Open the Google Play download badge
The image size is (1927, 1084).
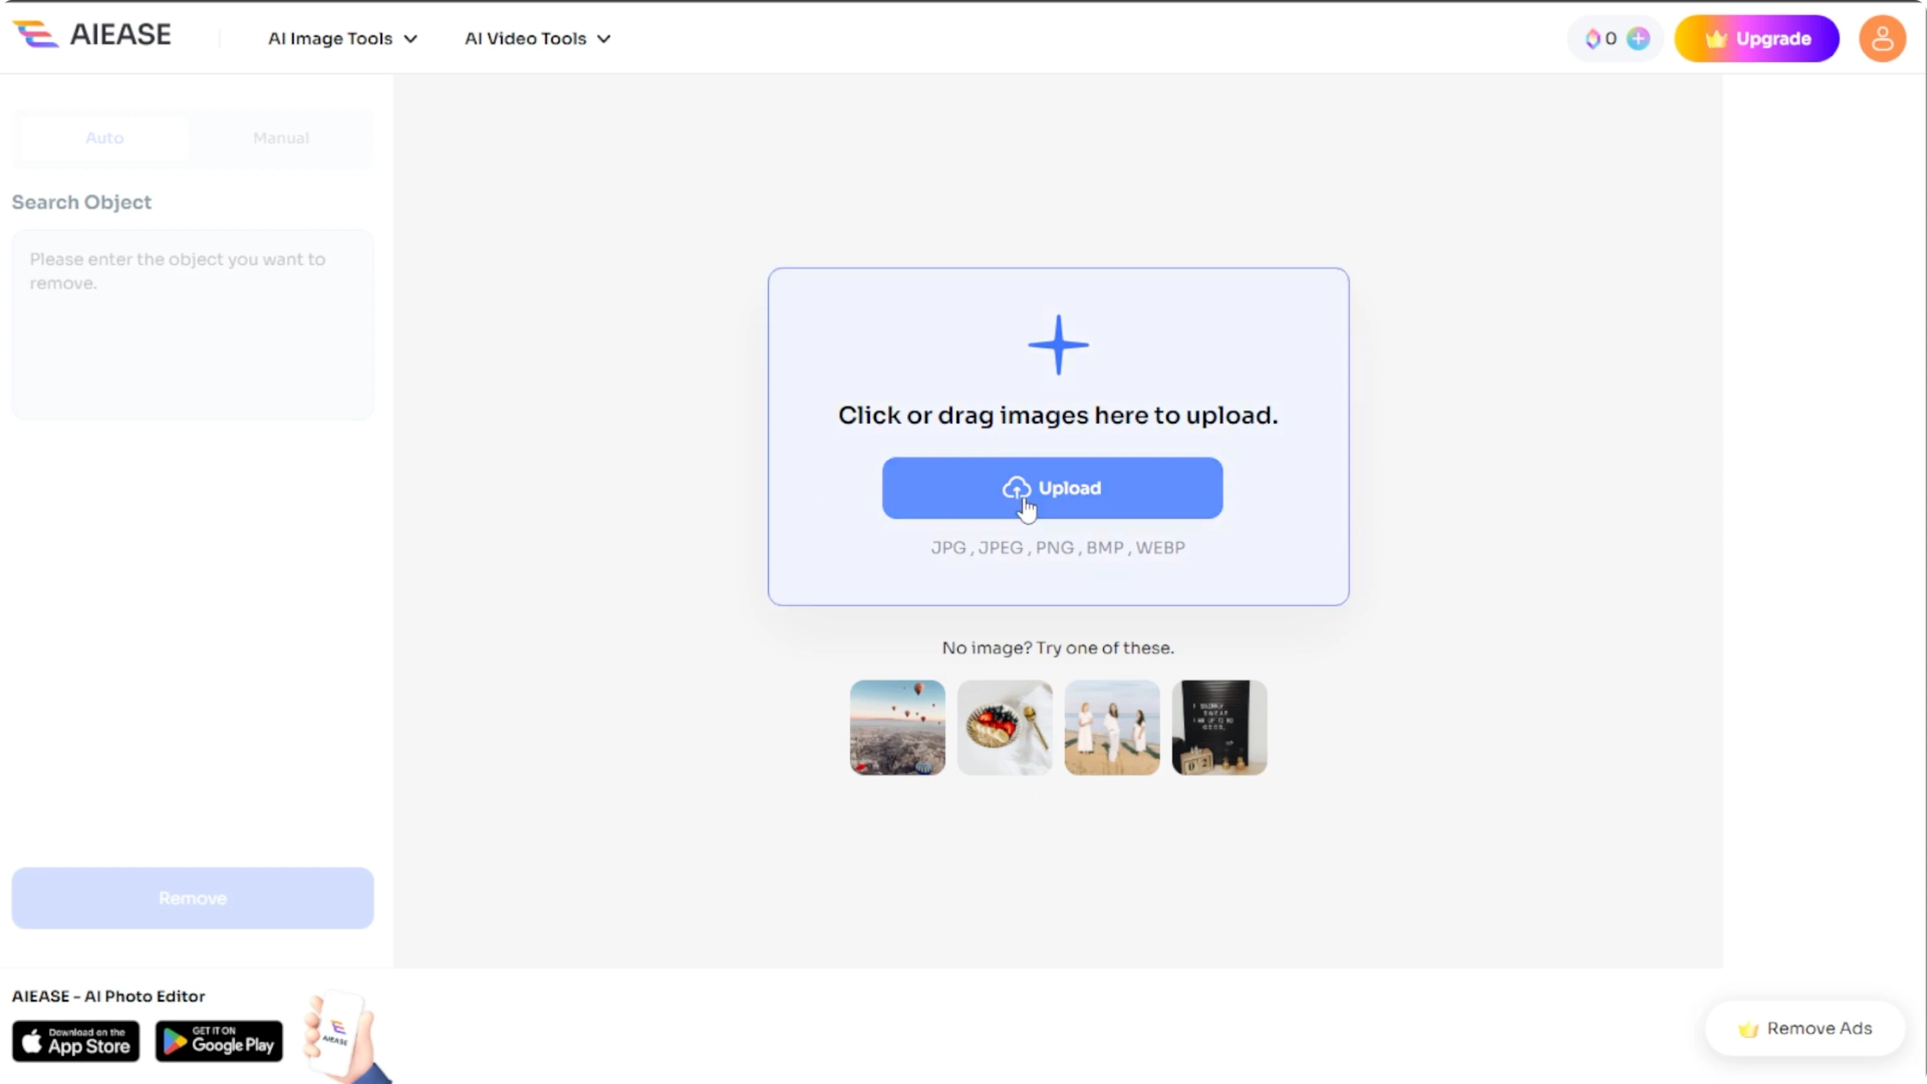click(x=218, y=1041)
